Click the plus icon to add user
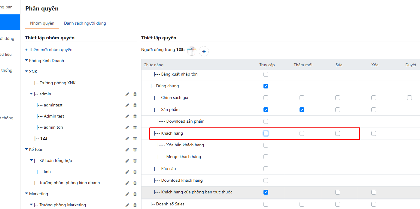The image size is (420, 209). coord(204,51)
